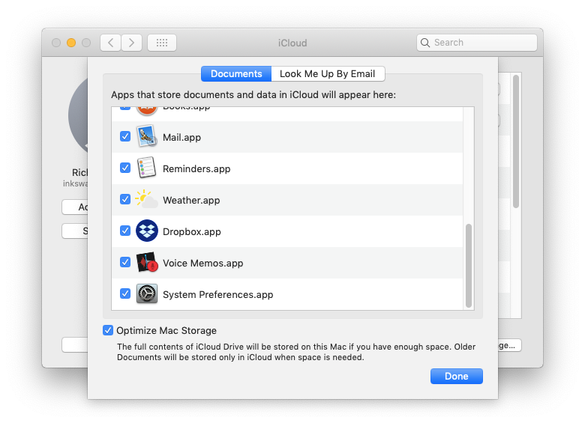Focus the Search field
This screenshot has width=585, height=423.
click(x=477, y=43)
